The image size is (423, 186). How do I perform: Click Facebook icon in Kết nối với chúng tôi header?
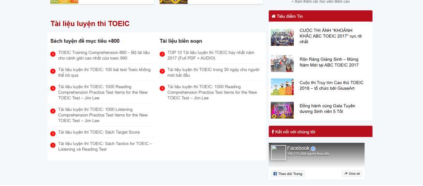click(x=273, y=132)
